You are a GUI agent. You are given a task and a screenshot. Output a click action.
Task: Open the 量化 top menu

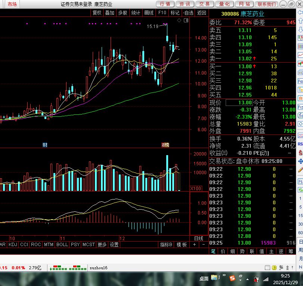[x=225, y=4]
